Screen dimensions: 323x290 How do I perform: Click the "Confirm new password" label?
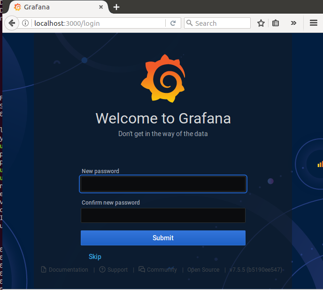[x=111, y=202]
